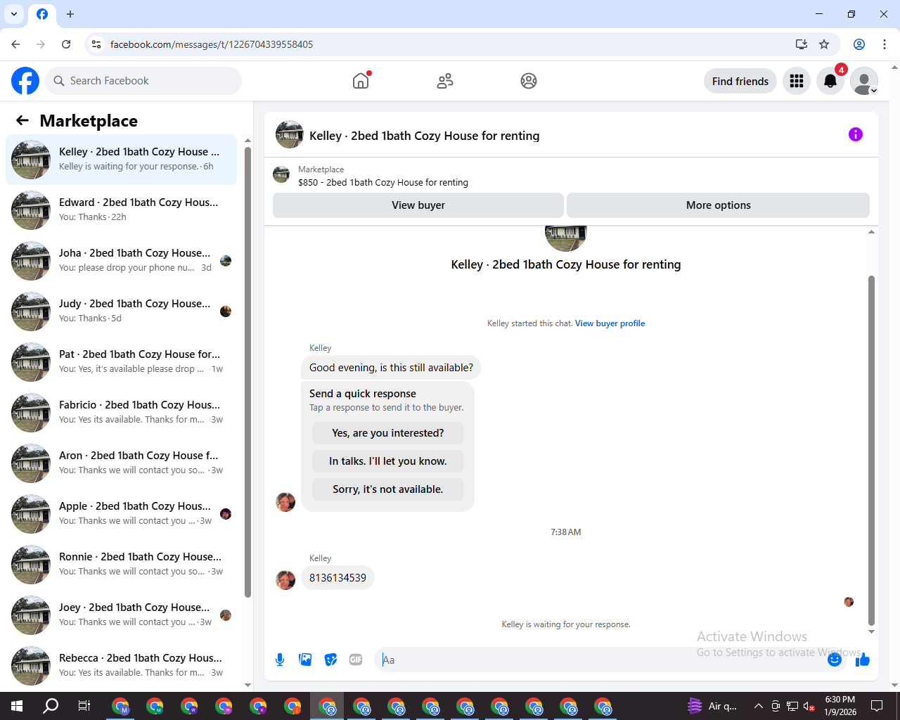Viewport: 900px width, 720px height.
Task: Open the Aron conversation in list
Action: tap(122, 463)
